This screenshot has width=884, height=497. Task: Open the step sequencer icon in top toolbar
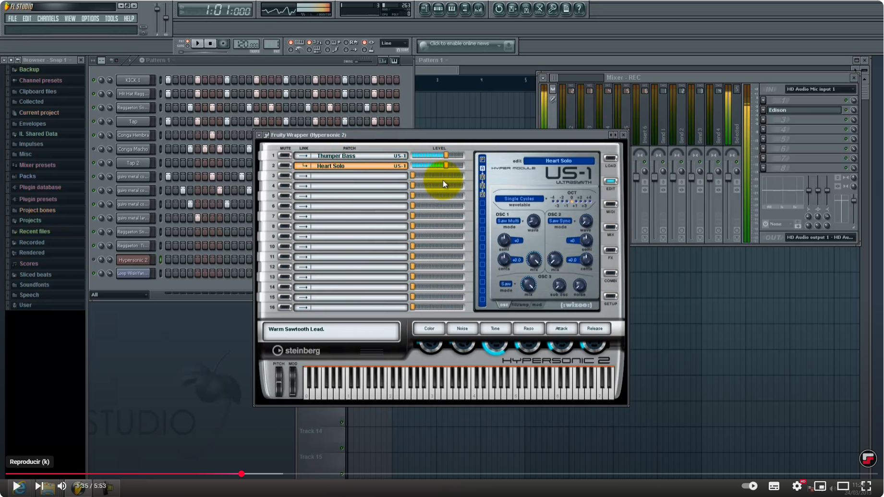pos(438,9)
